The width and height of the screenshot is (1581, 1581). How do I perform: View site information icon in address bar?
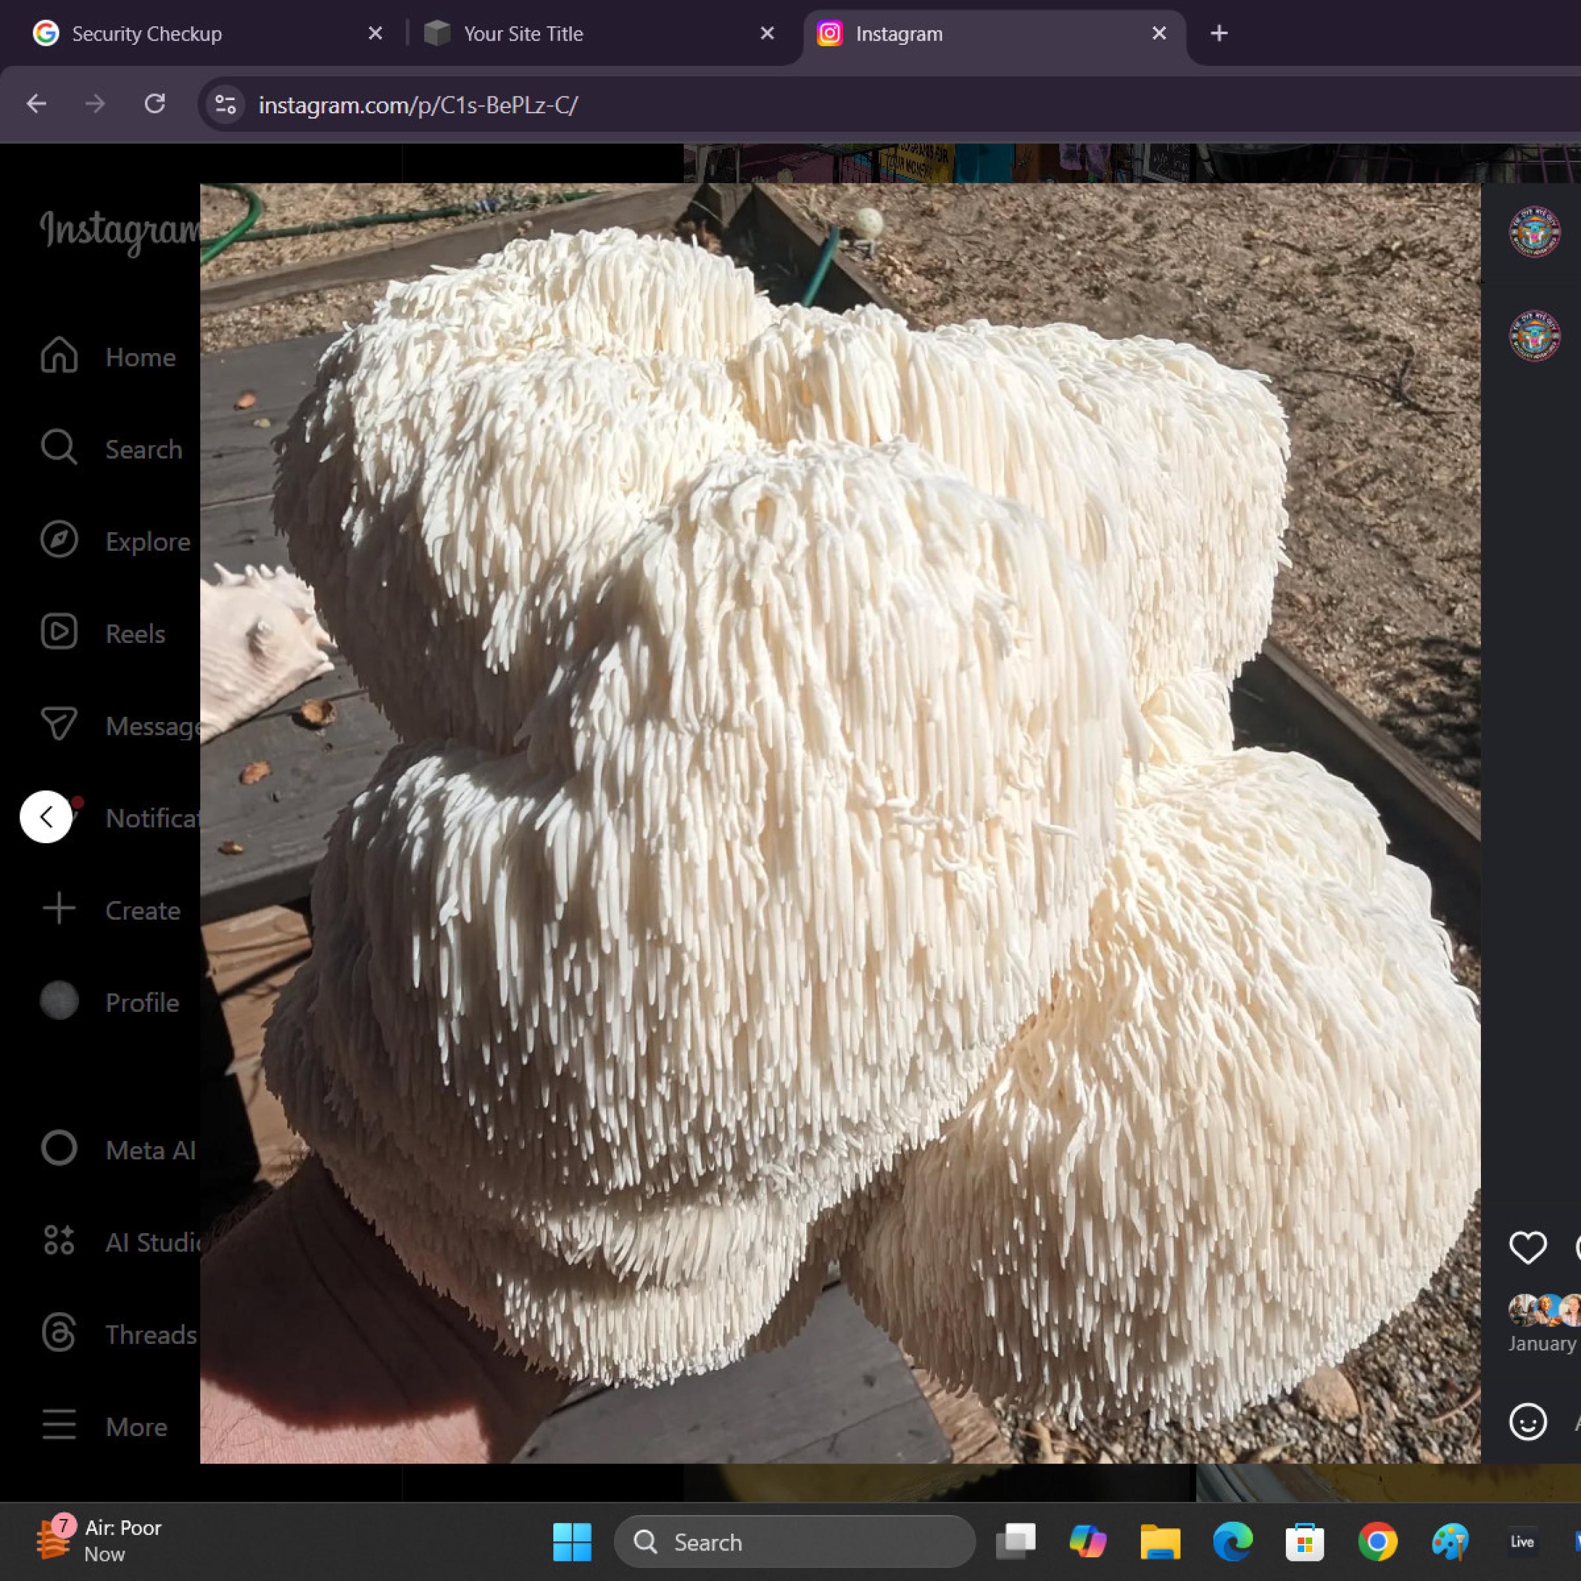tap(225, 104)
